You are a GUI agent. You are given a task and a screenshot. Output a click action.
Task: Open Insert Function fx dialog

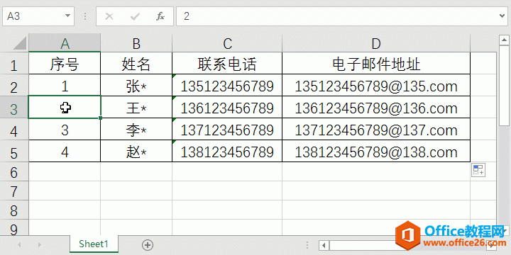click(160, 16)
